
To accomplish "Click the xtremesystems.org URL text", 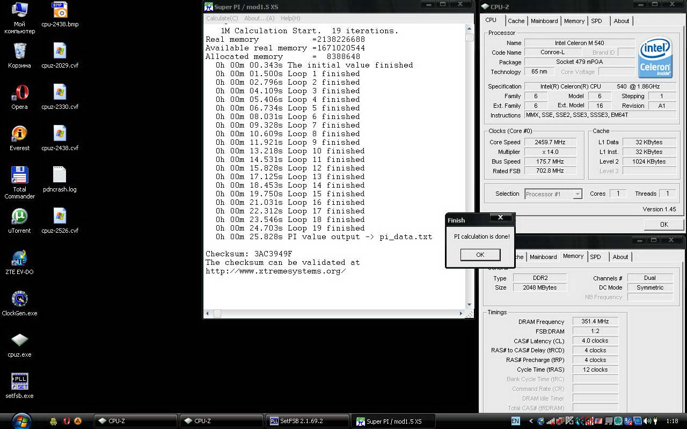I will [x=276, y=271].
